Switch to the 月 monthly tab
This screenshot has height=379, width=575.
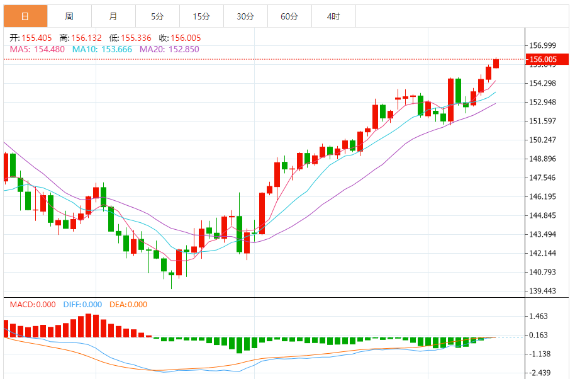pyautogui.click(x=113, y=16)
